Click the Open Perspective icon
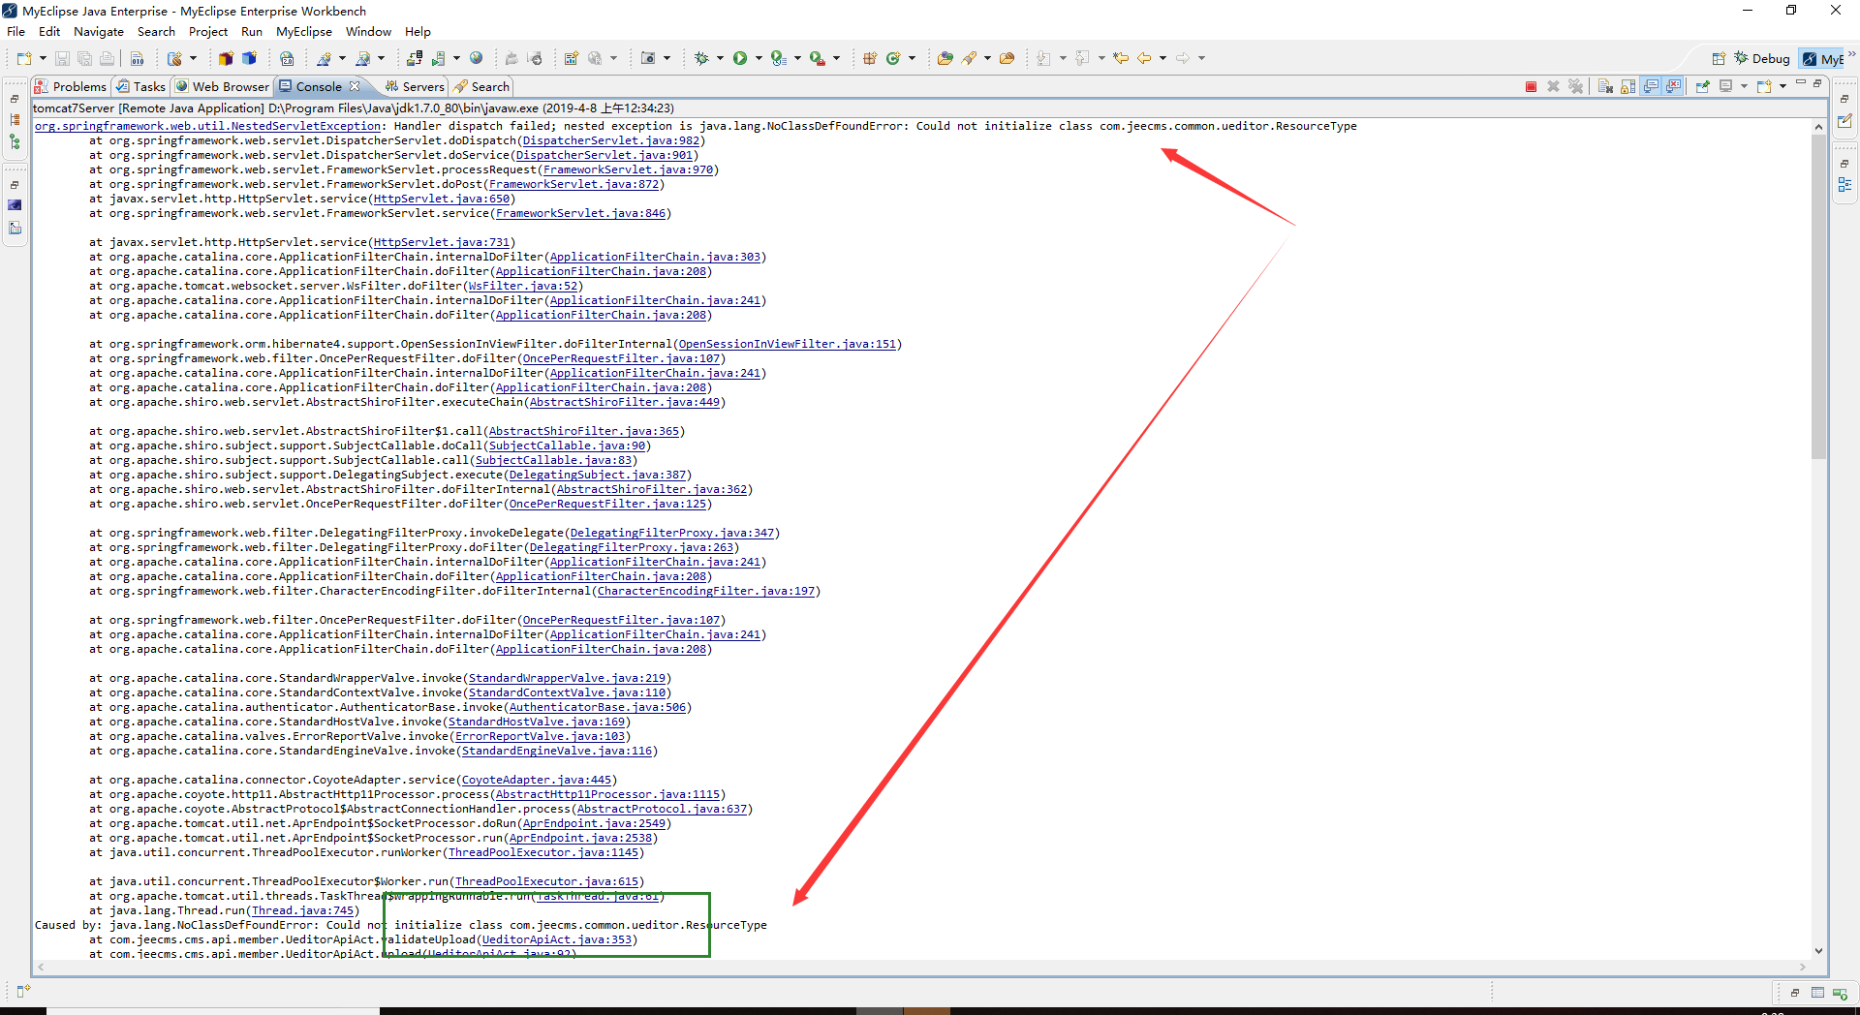Screen dimensions: 1860x1015 (1718, 59)
